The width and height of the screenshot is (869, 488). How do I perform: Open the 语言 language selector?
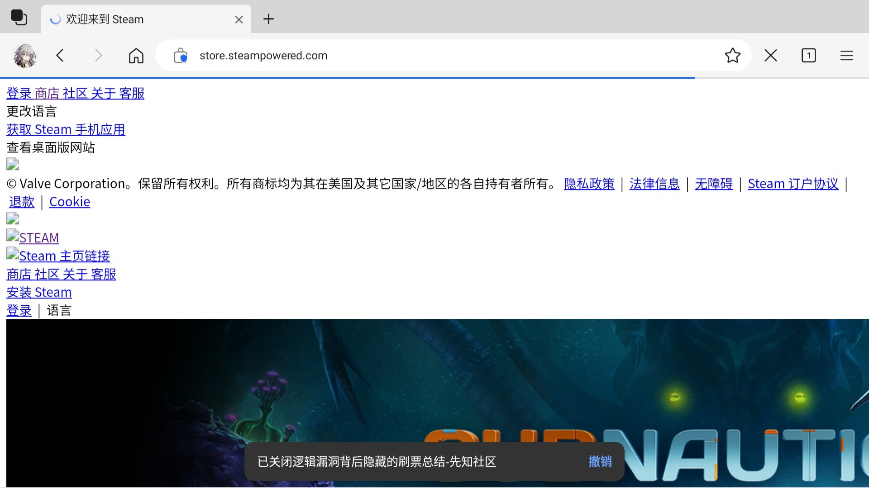[x=59, y=311]
